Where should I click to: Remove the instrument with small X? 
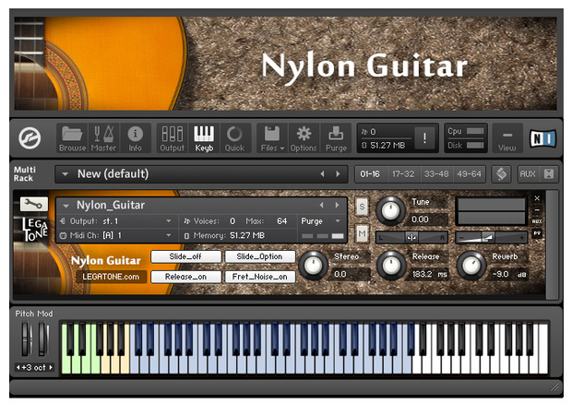pyautogui.click(x=537, y=198)
